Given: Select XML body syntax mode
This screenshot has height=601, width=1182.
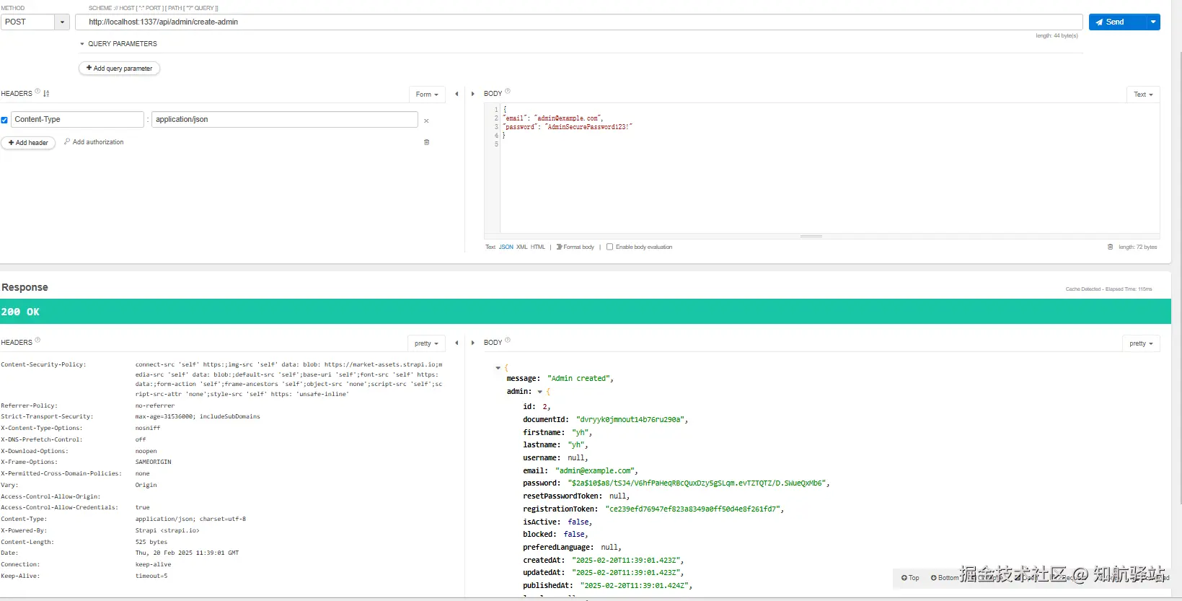Looking at the screenshot, I should pos(522,247).
